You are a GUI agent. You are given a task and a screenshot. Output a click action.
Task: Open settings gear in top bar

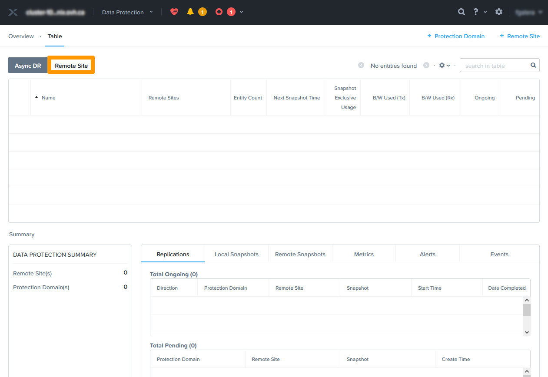pyautogui.click(x=499, y=12)
